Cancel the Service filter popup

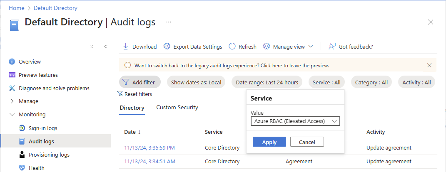307,142
